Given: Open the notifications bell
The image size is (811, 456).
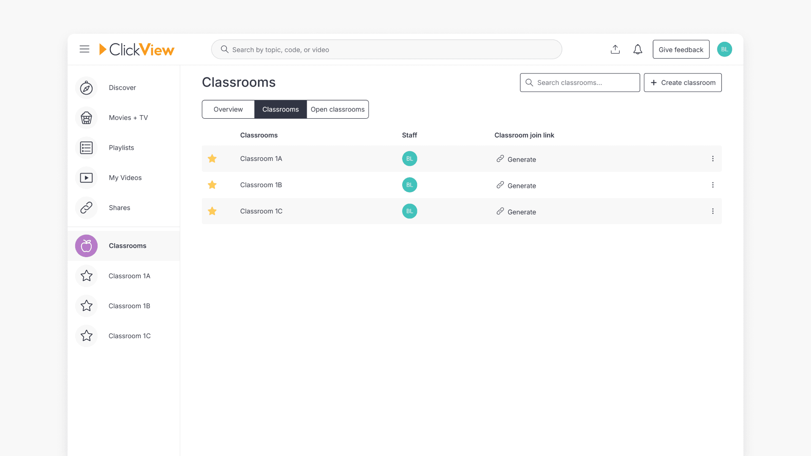Looking at the screenshot, I should [x=638, y=49].
